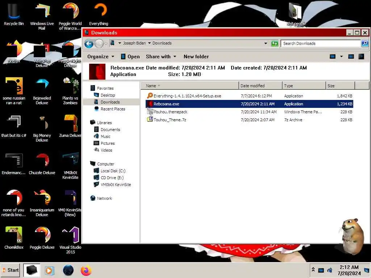The width and height of the screenshot is (371, 278).
Task: Select the Everything desktop shortcut
Action: pyautogui.click(x=99, y=14)
